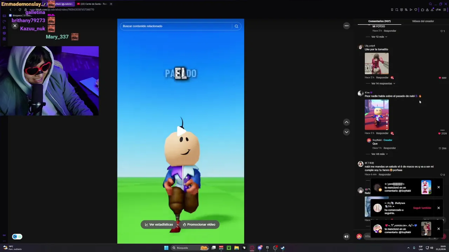Like the 'Like por la tomatito' comment

click(x=440, y=78)
